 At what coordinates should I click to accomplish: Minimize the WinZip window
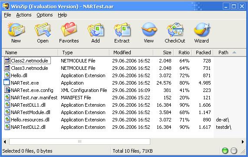point(226,7)
